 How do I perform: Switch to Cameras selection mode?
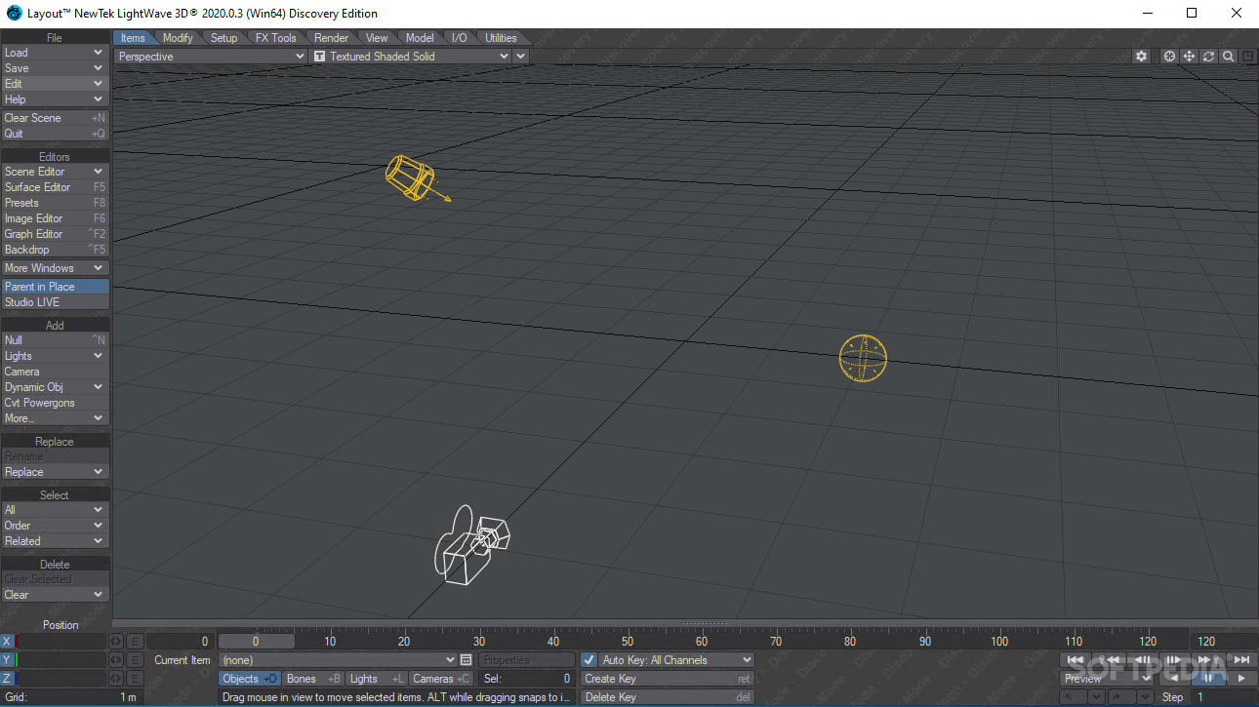[x=441, y=679]
